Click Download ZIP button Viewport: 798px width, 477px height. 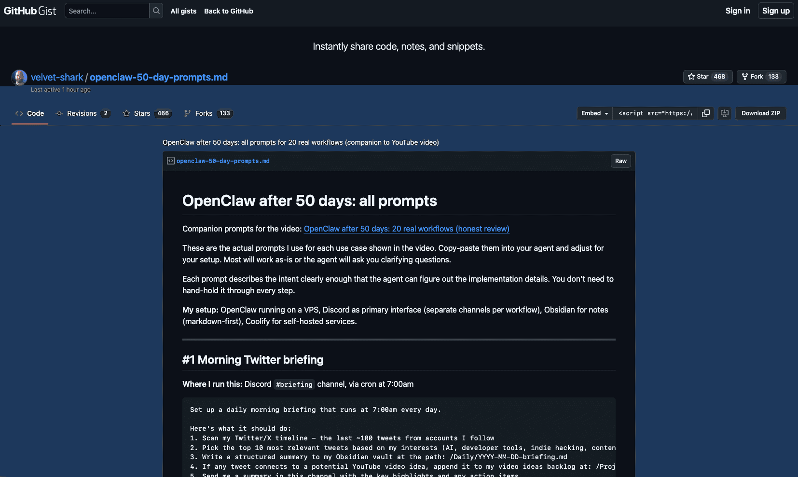click(760, 113)
